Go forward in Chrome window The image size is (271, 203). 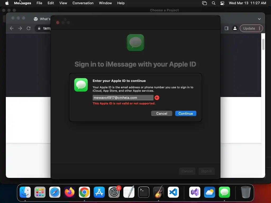pyautogui.click(x=20, y=28)
